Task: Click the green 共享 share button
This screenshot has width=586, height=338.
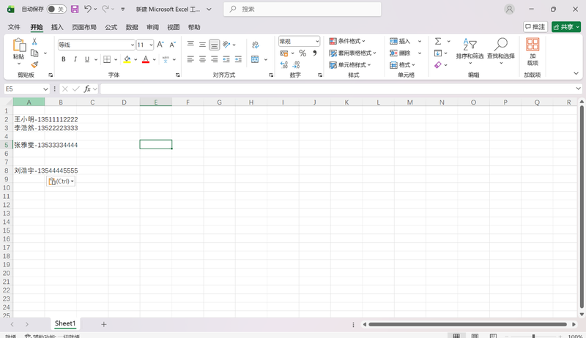Action: point(565,27)
